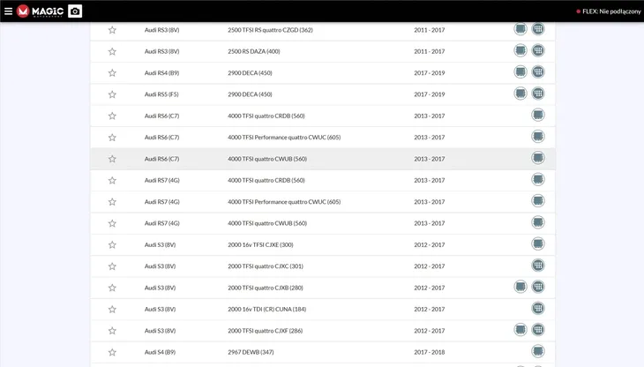Open the gearbox icon for Audi RS4 (B9)
This screenshot has height=367, width=644.
click(x=538, y=71)
